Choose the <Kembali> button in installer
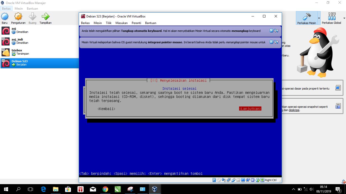Viewport: 346px width, 194px height. click(106, 109)
